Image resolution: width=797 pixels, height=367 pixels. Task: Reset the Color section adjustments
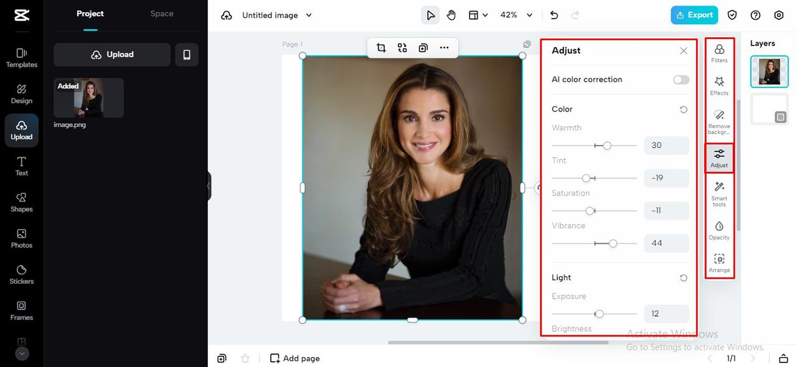684,109
